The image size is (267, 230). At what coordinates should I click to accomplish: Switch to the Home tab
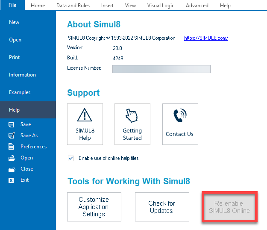(38, 6)
